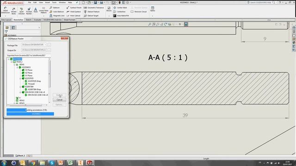Viewport: 296px width, 166px height.
Task: Insert a Center Mark
Action: [120, 7]
